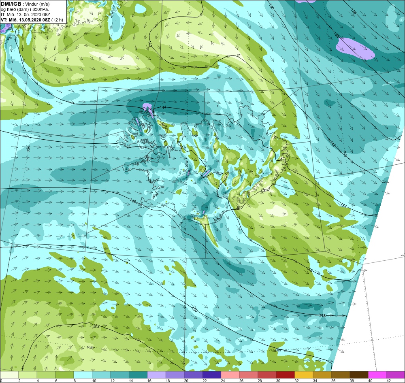
Task: Click the 12–14 m/s teal legend swatch
Action: coord(119,375)
